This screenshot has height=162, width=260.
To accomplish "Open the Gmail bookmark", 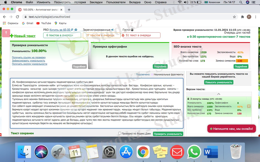I will [27, 23].
